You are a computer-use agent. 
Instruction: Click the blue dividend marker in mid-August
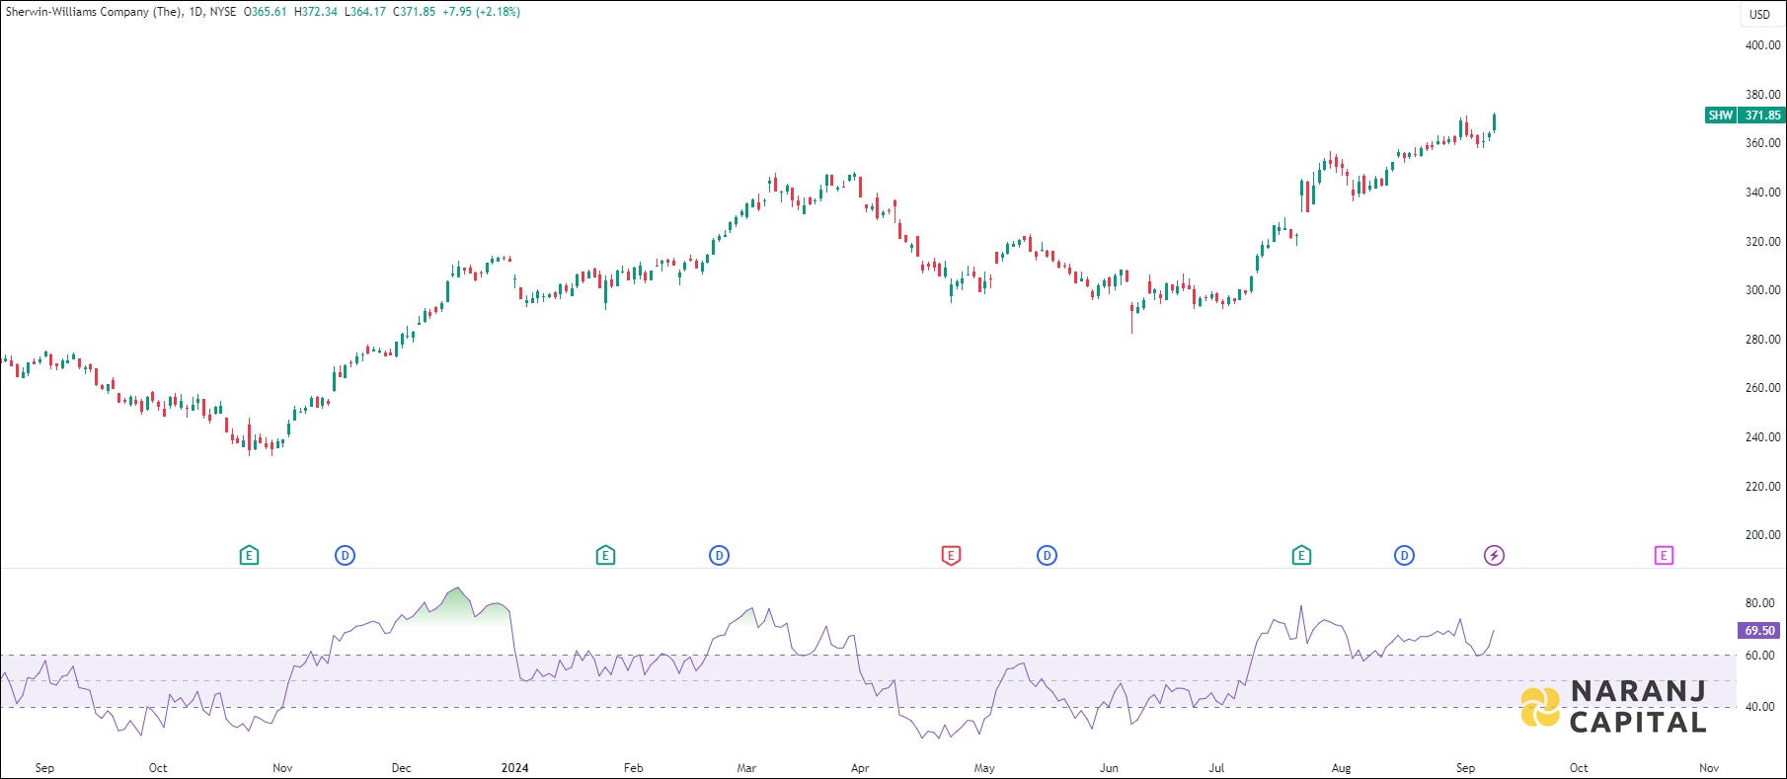click(x=1404, y=556)
